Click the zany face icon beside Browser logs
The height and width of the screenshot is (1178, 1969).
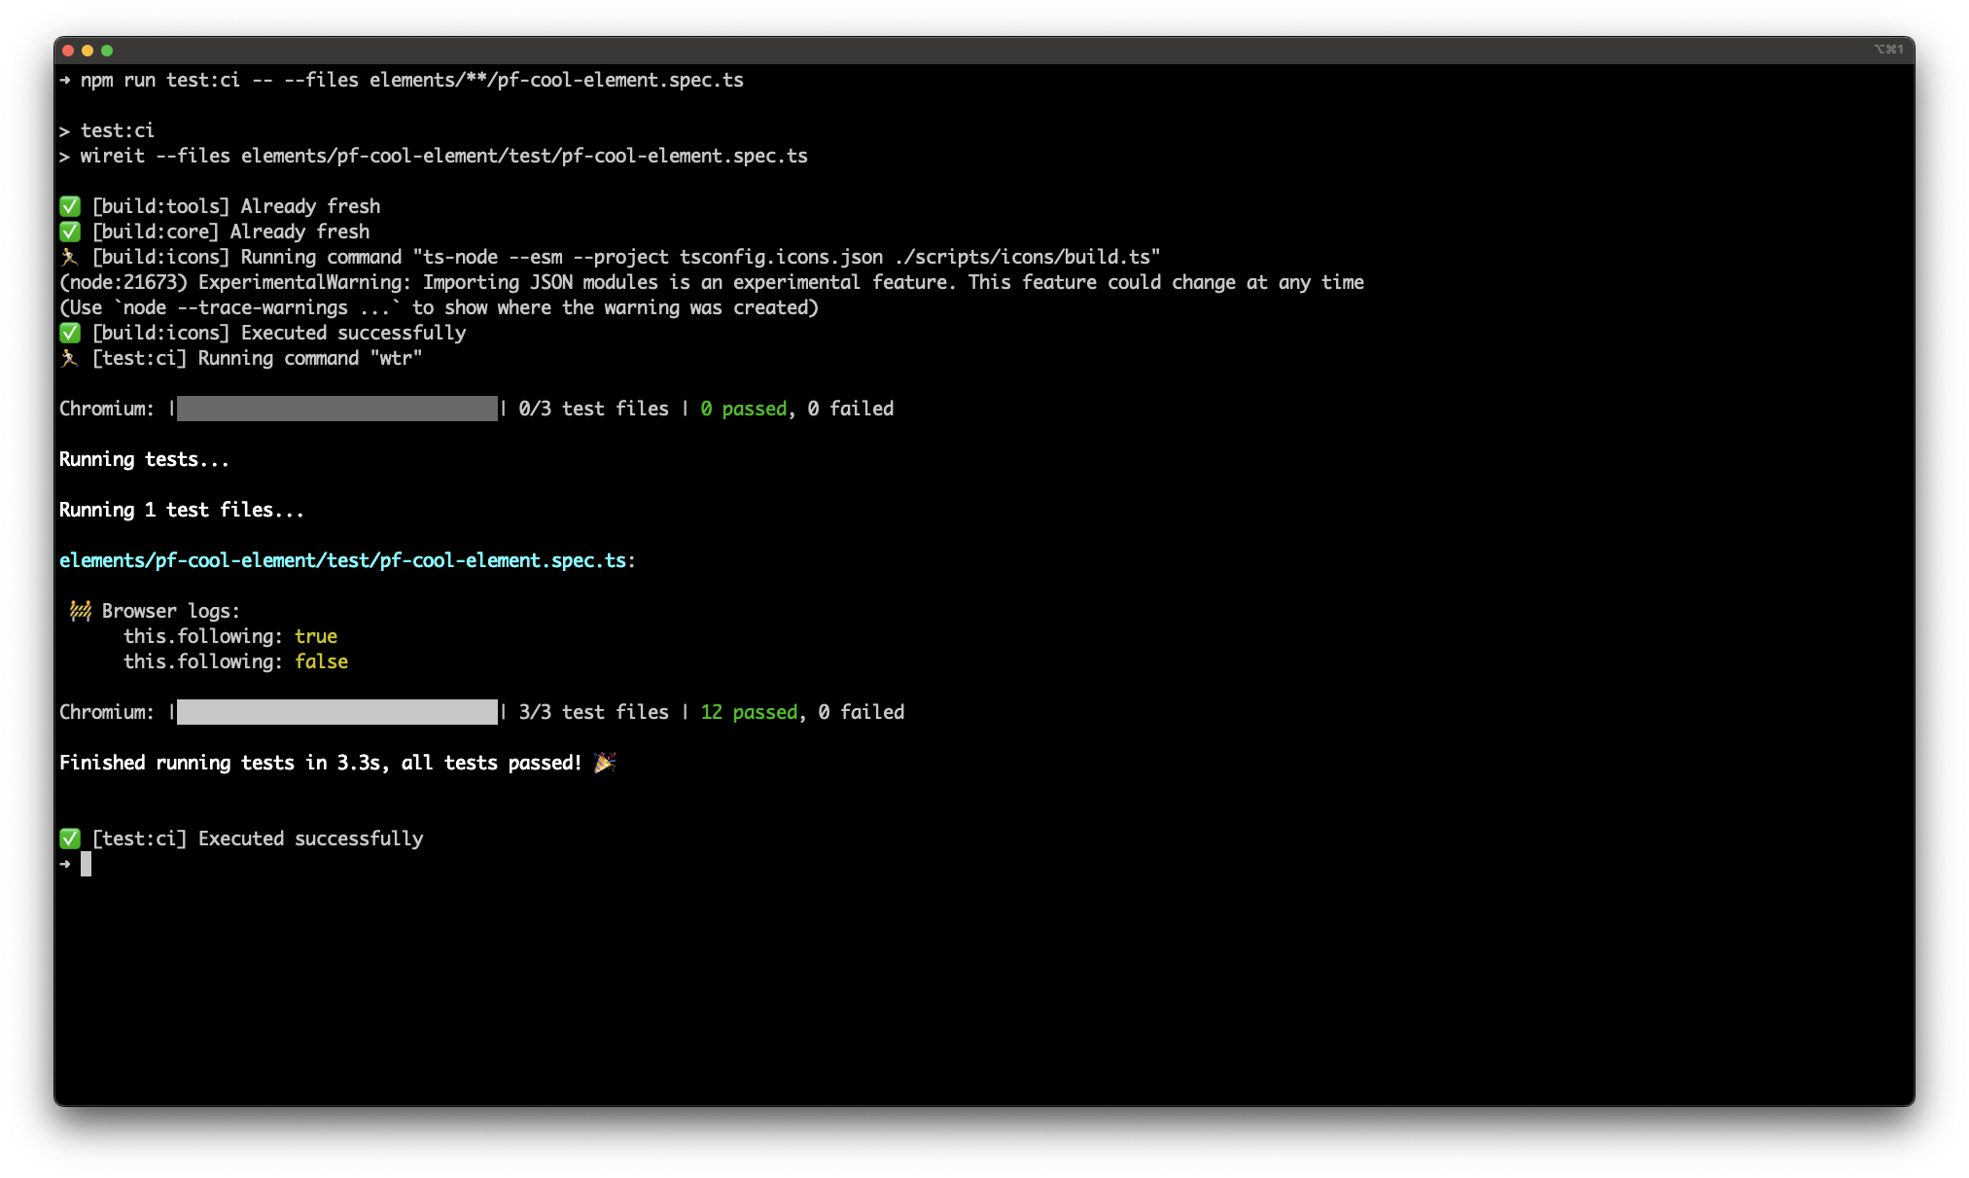pyautogui.click(x=79, y=610)
